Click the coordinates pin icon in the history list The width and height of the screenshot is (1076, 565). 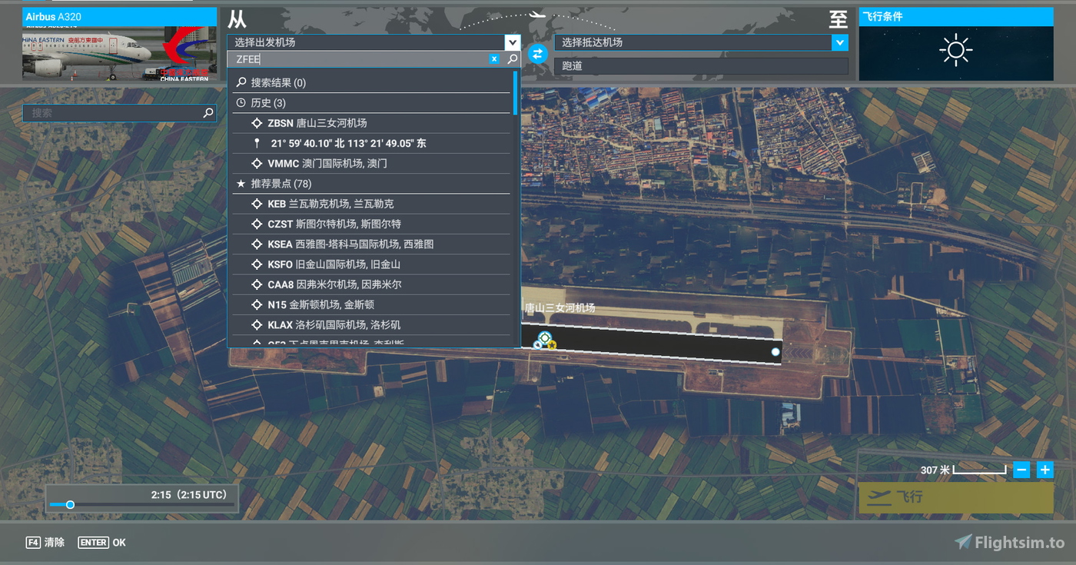coord(256,142)
